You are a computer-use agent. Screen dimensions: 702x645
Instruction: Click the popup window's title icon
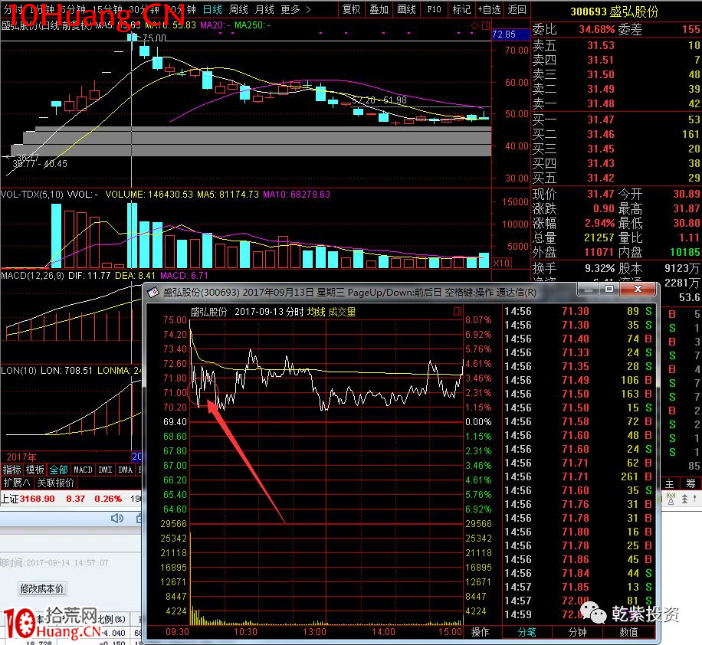pos(153,293)
